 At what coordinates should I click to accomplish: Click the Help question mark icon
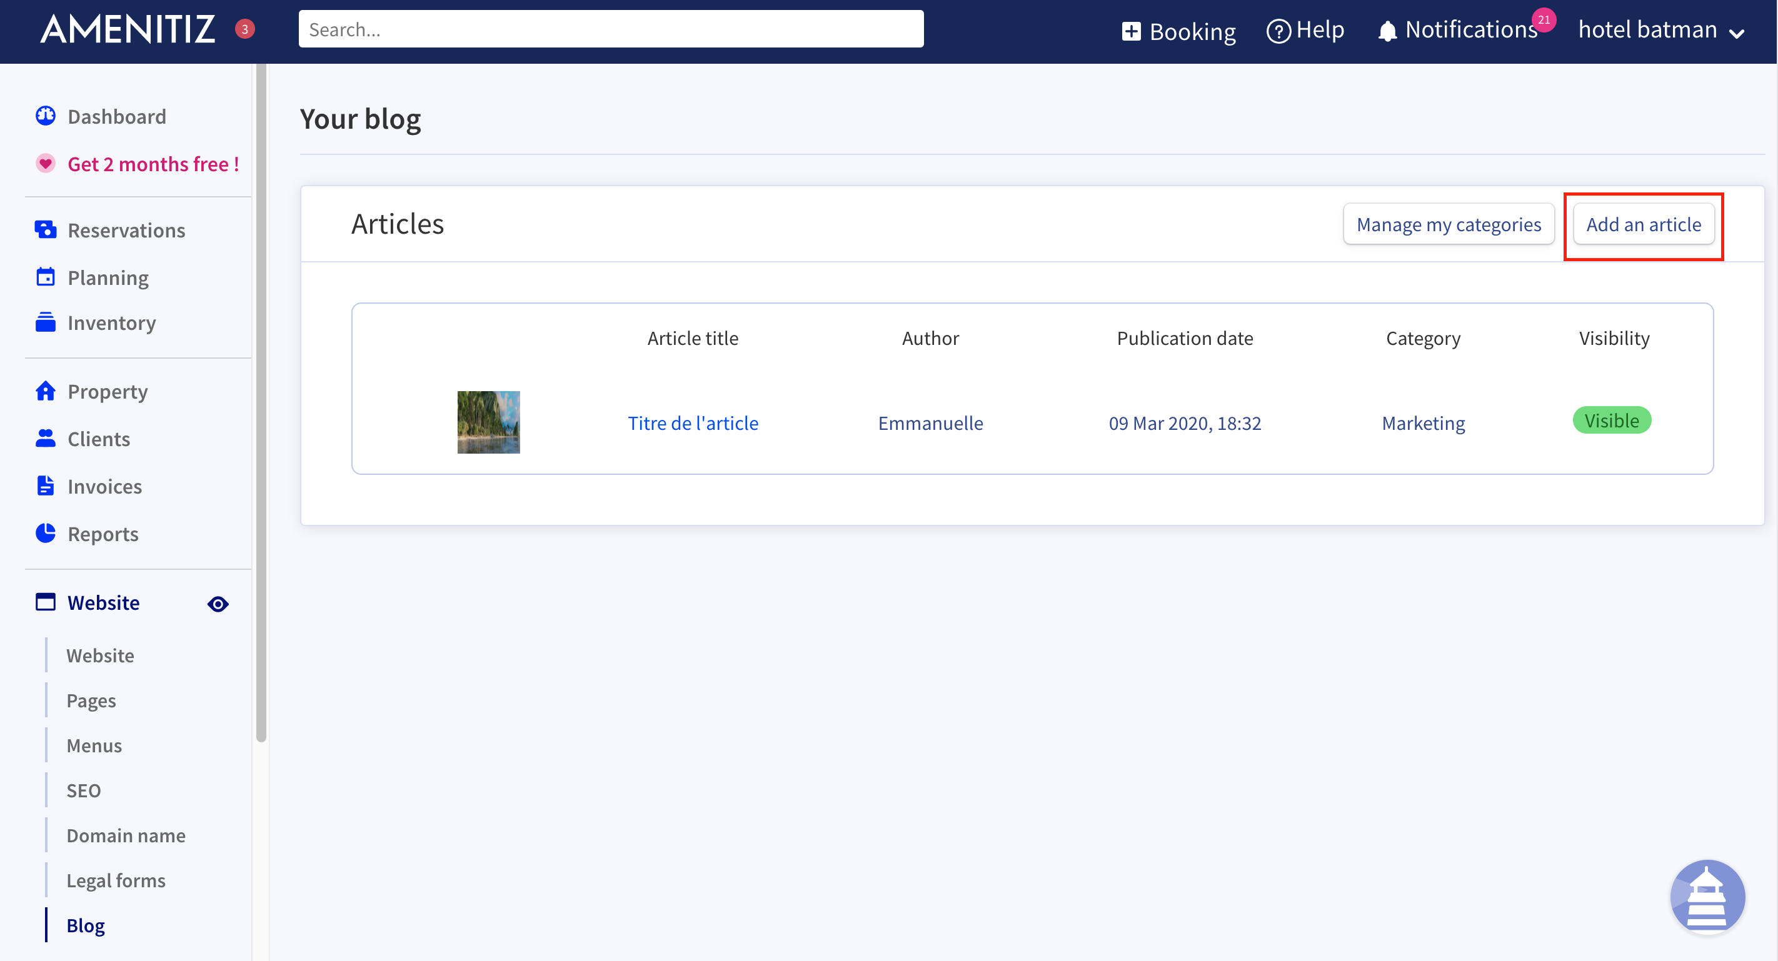pyautogui.click(x=1278, y=31)
